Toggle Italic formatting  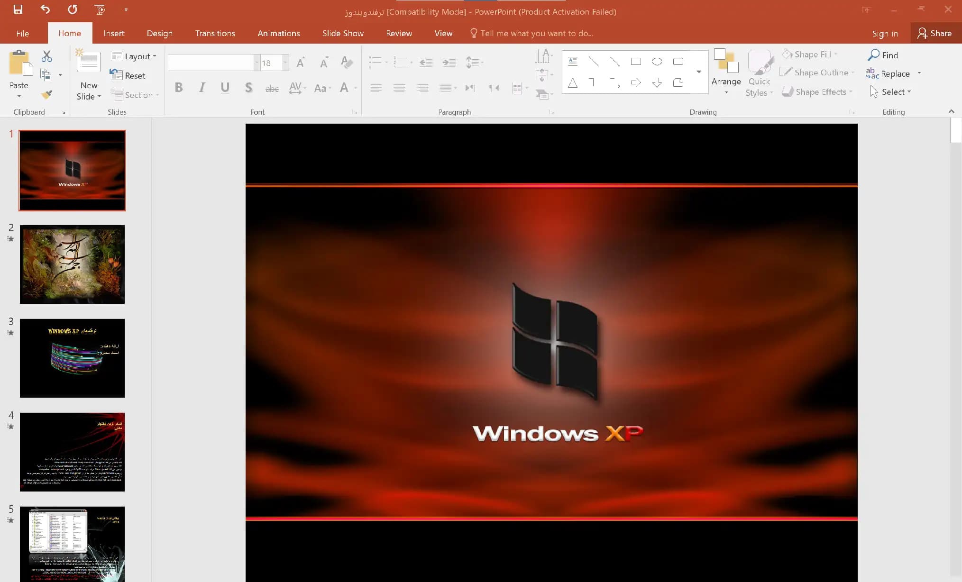(x=202, y=88)
